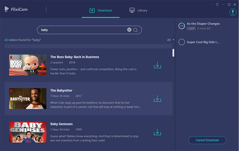
Task: Download Baby Geniuses movie
Action: 157,132
